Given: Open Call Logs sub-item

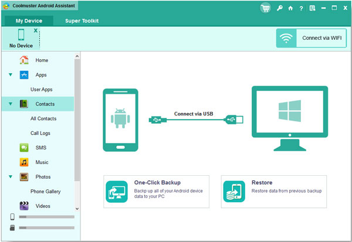Looking at the screenshot, I should 40,133.
